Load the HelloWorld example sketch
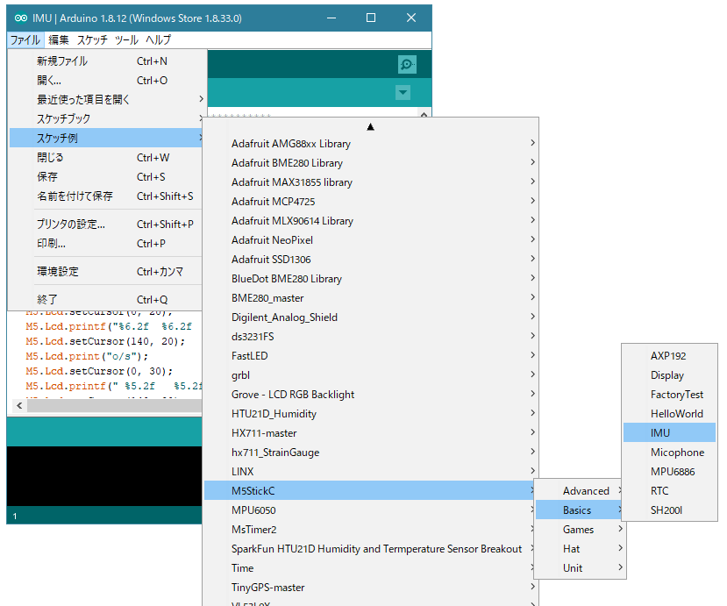This screenshot has width=727, height=606. 669,414
